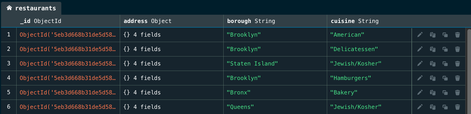
Task: Select the restaurants breadcrumb tab
Action: (x=35, y=8)
